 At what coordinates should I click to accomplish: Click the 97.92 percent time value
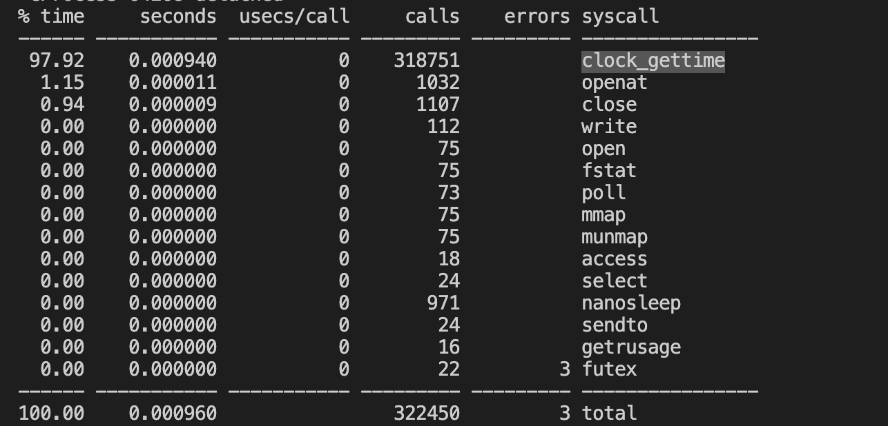(57, 61)
